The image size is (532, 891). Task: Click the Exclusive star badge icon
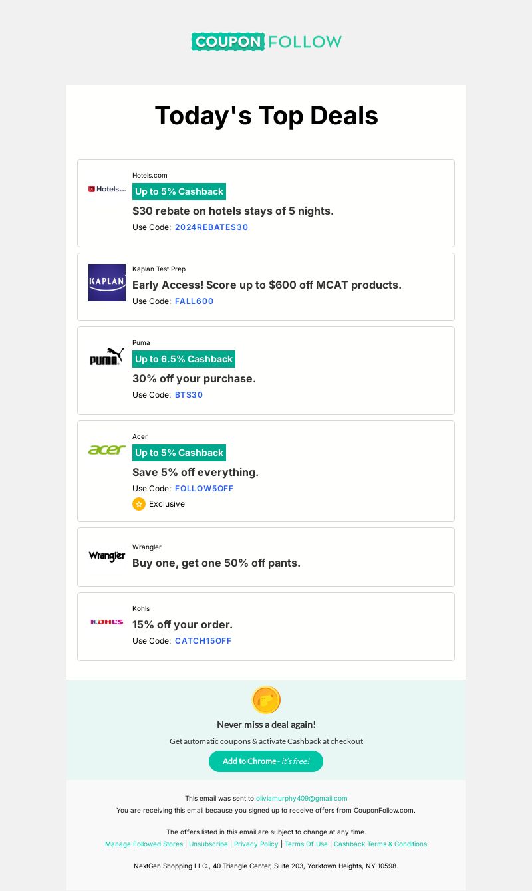click(139, 504)
